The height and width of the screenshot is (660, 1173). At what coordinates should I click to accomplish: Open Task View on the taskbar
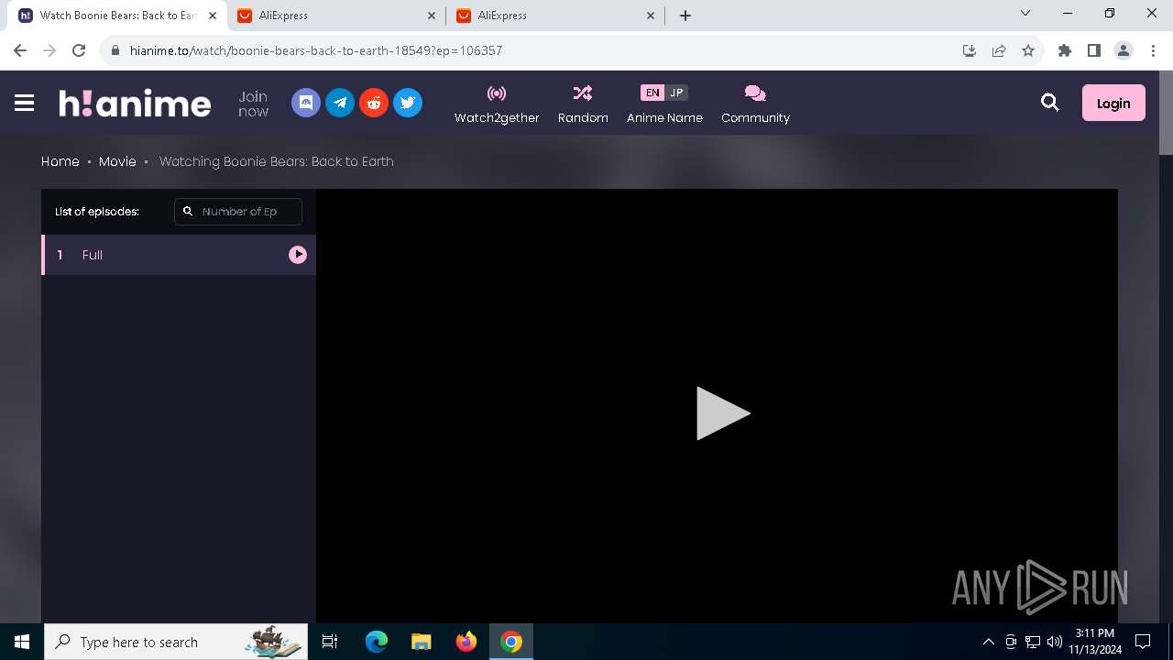tap(331, 642)
